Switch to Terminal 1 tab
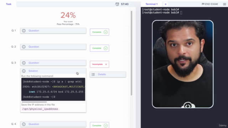228x128 pixels. pyautogui.click(x=151, y=4)
